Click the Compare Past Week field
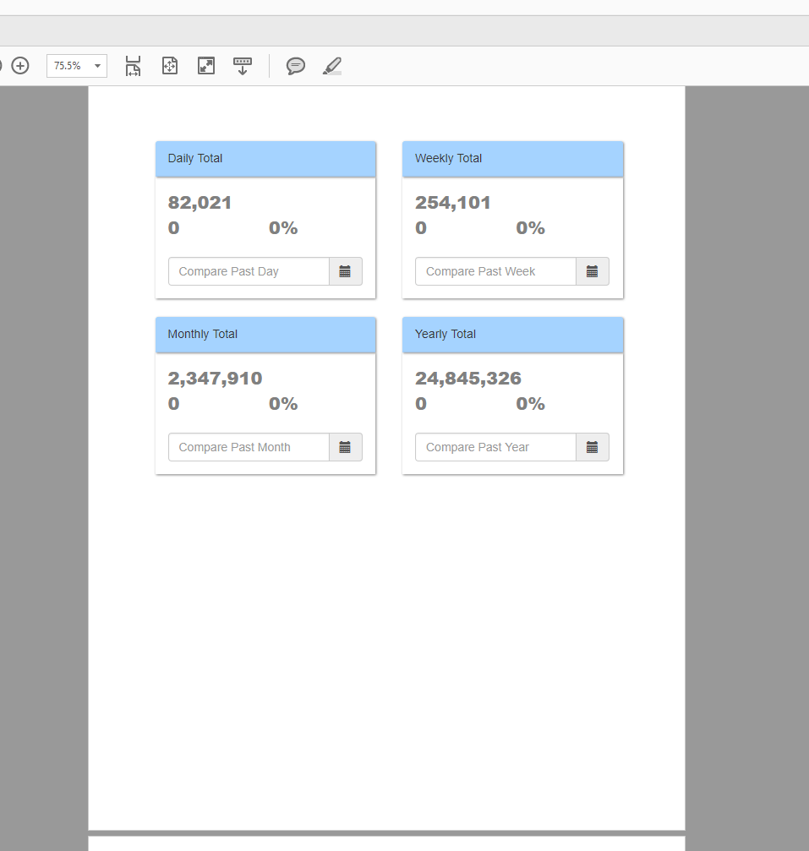809x851 pixels. pos(495,271)
